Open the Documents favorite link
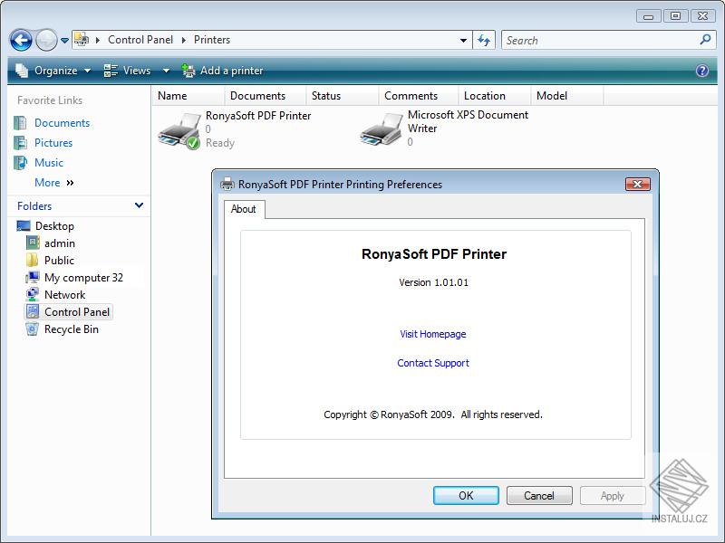 [x=62, y=123]
